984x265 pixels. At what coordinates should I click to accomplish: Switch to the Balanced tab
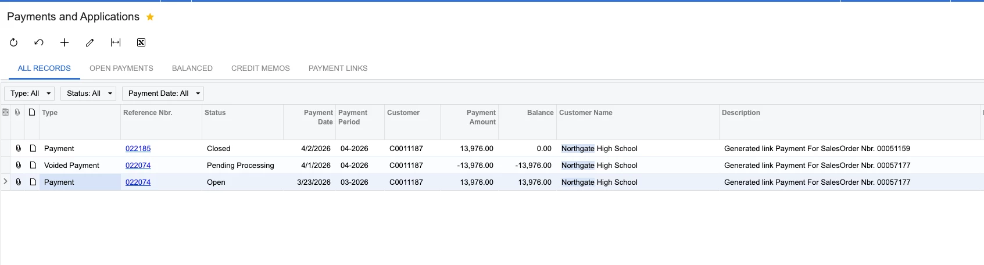pyautogui.click(x=192, y=68)
